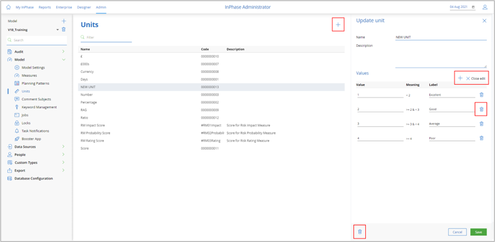The width and height of the screenshot is (495, 242).
Task: Open Measures in sidebar
Action: 29,76
